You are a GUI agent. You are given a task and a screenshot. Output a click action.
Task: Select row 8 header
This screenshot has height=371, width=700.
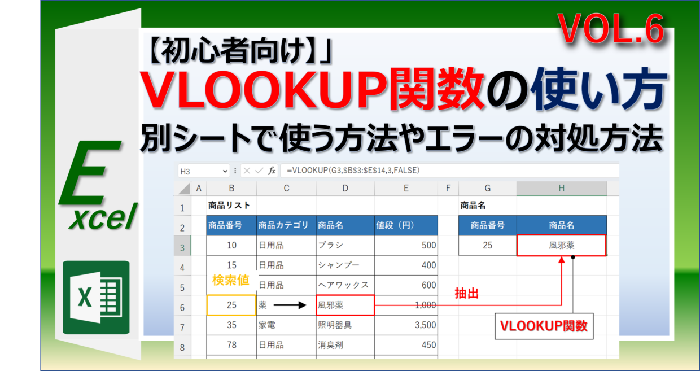point(182,347)
